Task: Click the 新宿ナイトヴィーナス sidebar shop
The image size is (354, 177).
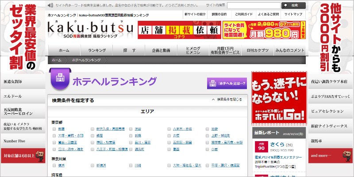Action: (331, 126)
